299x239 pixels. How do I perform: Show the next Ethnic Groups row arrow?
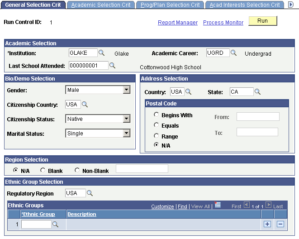click(268, 205)
